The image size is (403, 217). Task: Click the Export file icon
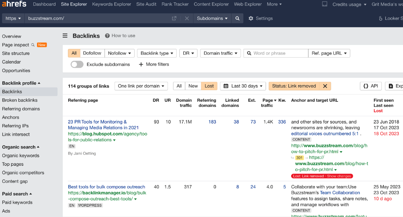point(391,86)
